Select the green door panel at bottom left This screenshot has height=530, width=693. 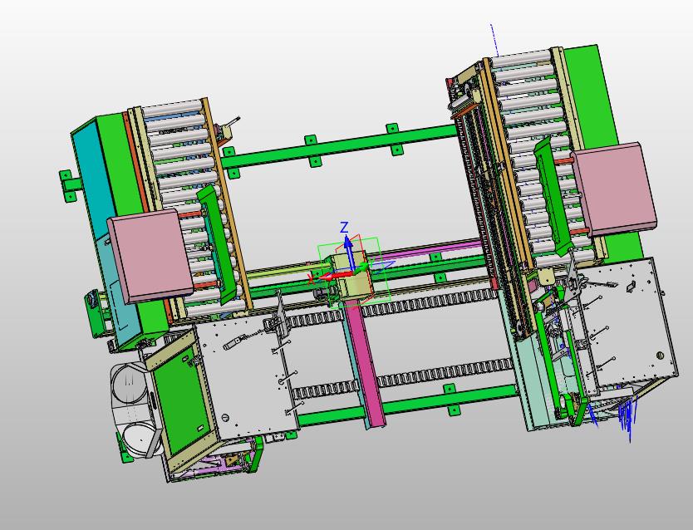pyautogui.click(x=184, y=400)
